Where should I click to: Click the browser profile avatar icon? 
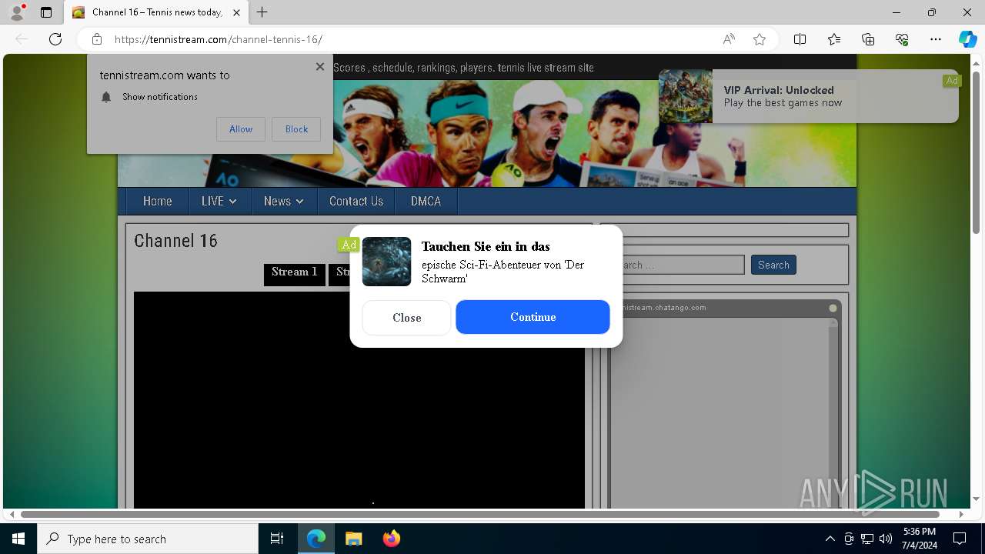click(17, 12)
